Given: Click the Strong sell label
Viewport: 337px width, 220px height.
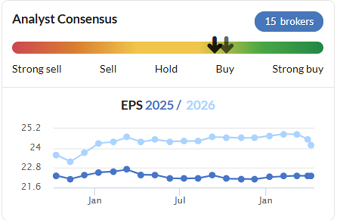Looking at the screenshot, I should 37,69.
